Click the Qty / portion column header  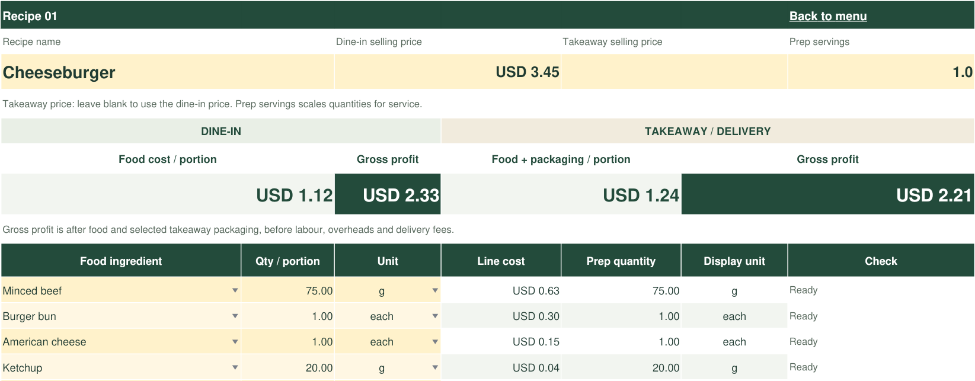287,261
